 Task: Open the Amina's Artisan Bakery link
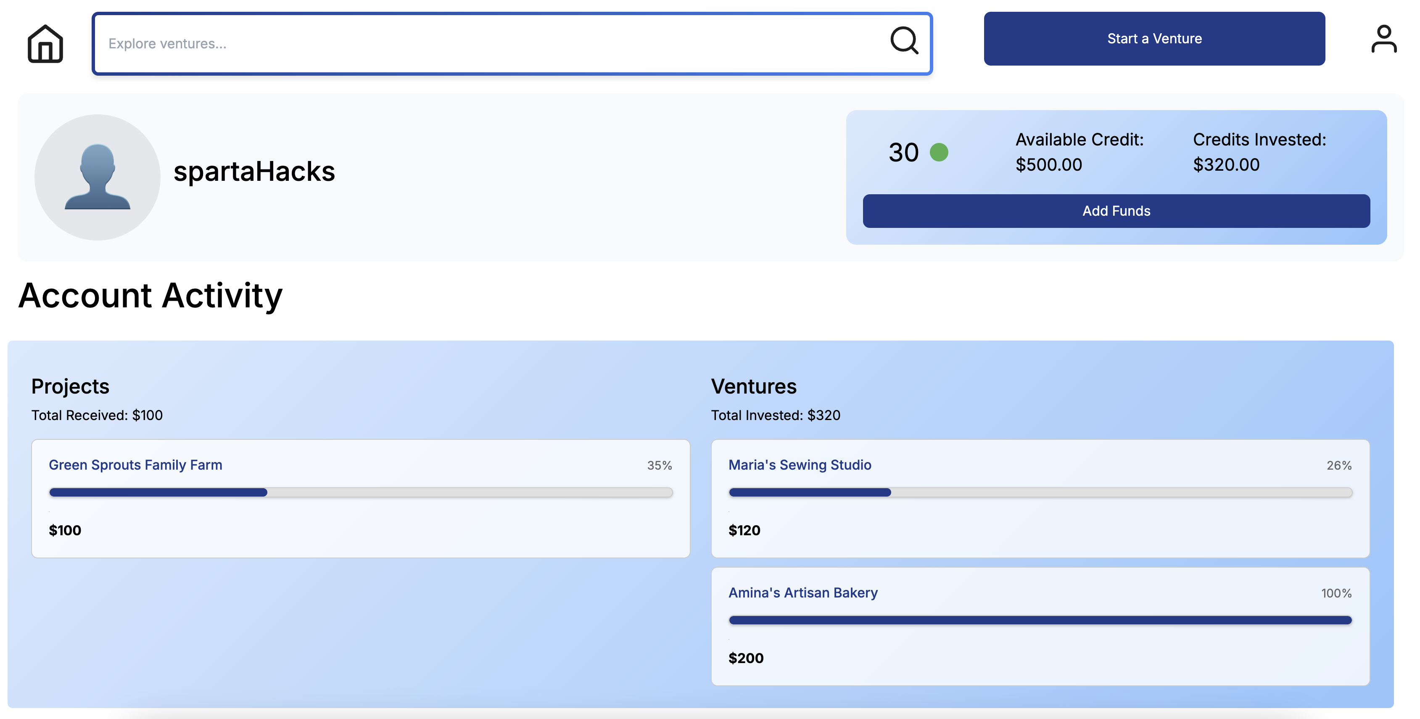tap(802, 593)
